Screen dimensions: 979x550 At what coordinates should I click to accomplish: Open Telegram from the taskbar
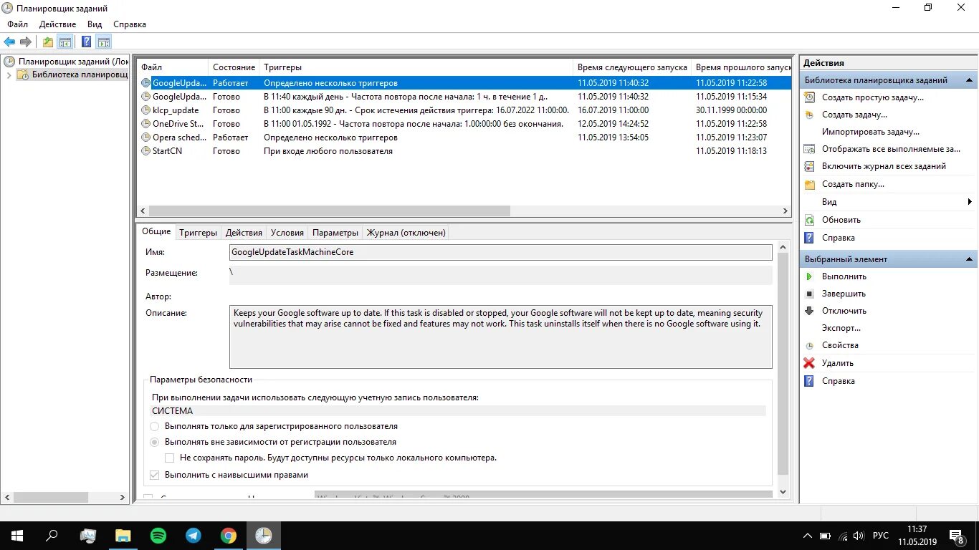tap(194, 536)
